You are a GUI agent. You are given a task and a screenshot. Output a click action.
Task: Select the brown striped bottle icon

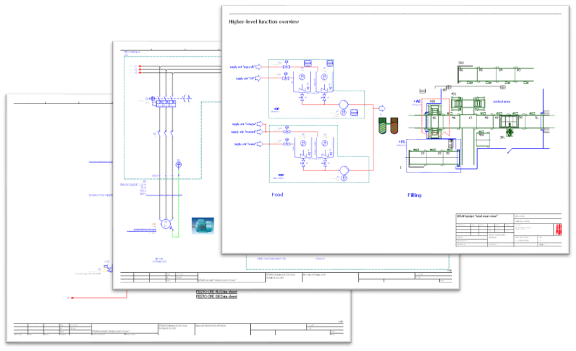[x=394, y=126]
